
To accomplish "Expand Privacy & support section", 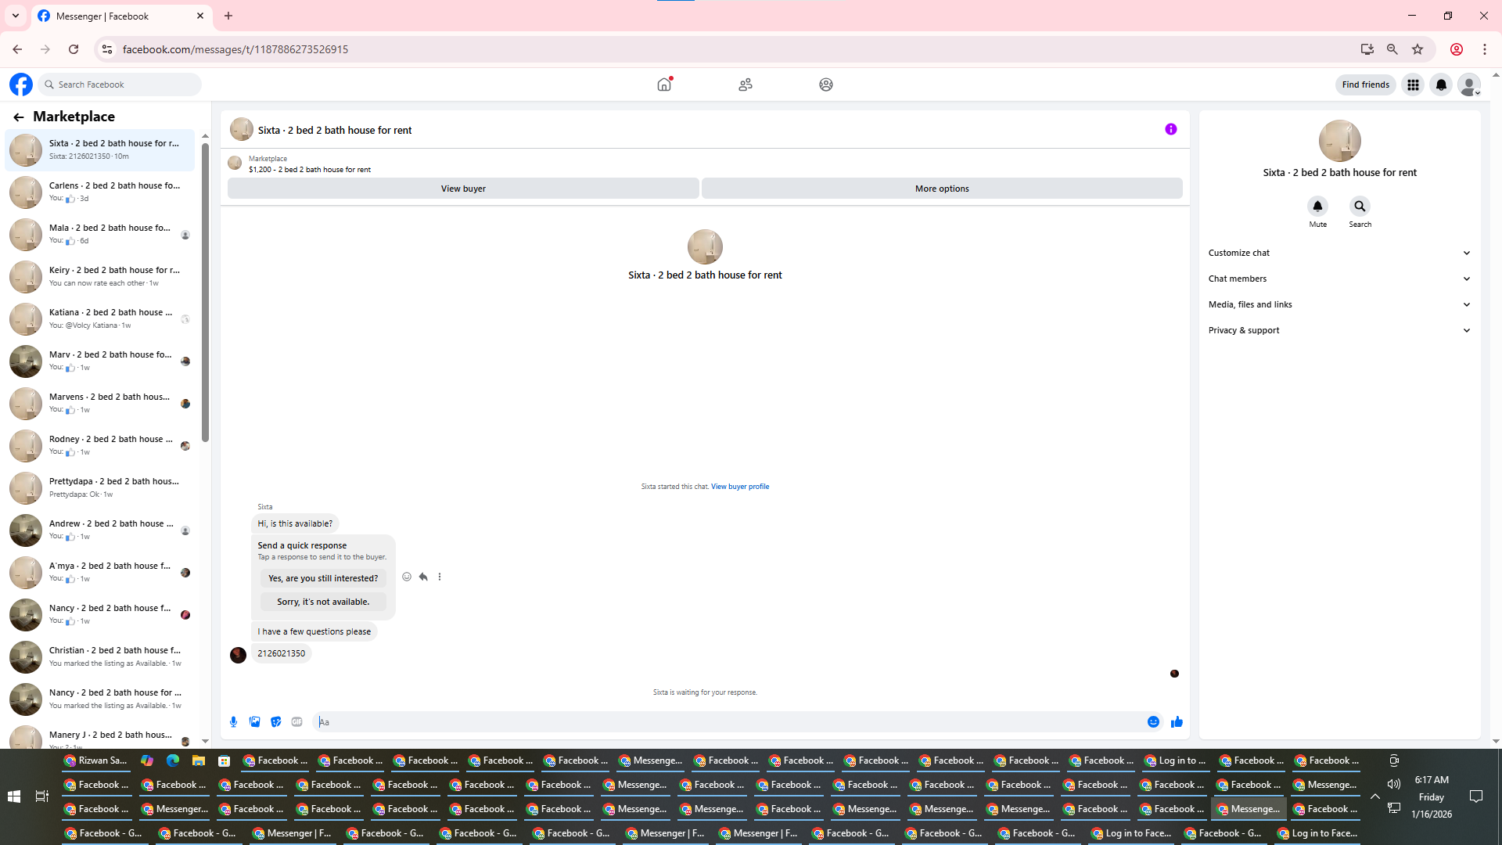I will [x=1339, y=330].
